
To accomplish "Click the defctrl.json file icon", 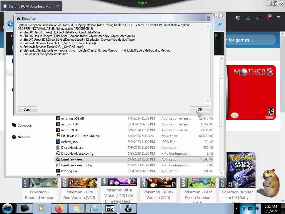I will (58, 142).
